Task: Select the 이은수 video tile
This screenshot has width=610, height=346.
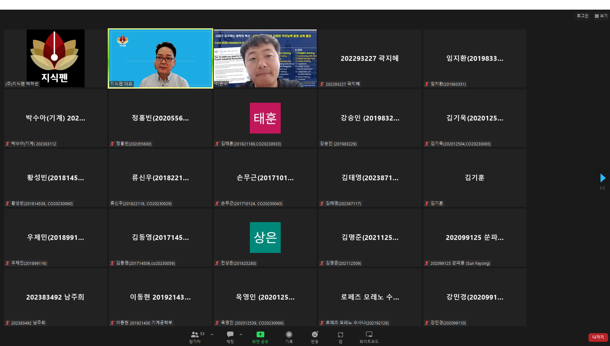Action: coord(265,58)
